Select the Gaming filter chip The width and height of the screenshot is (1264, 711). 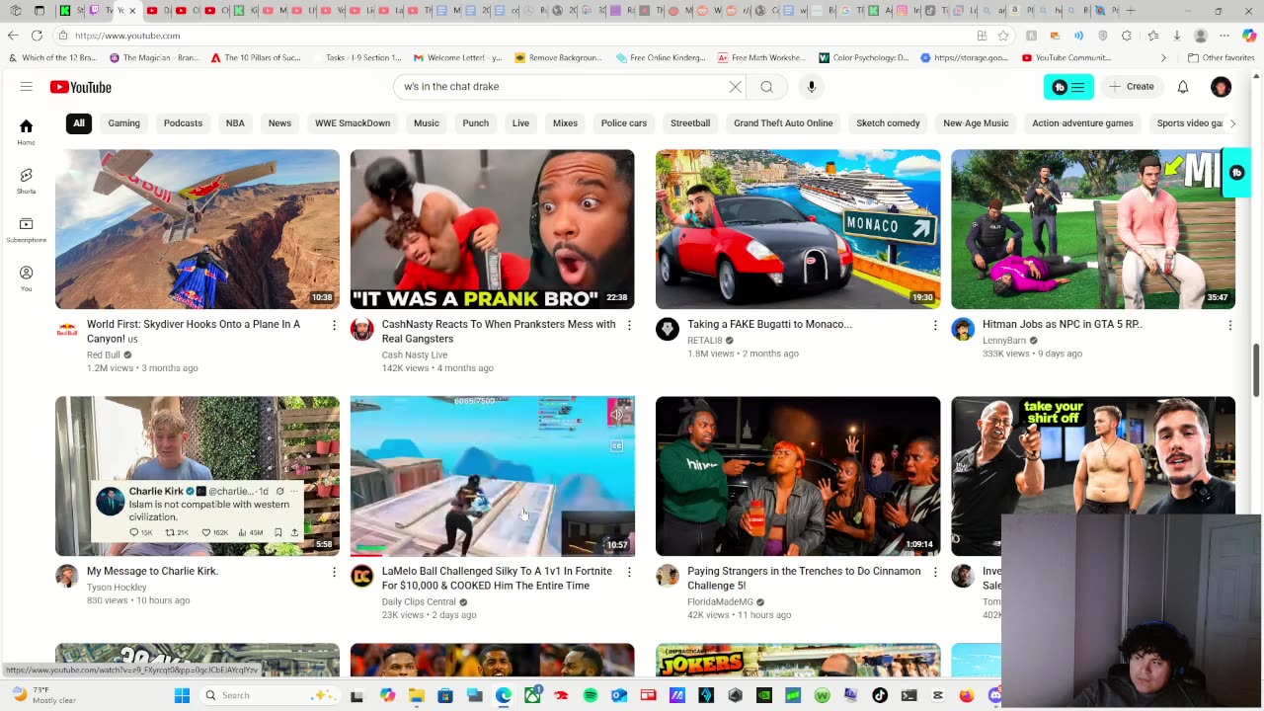(123, 123)
